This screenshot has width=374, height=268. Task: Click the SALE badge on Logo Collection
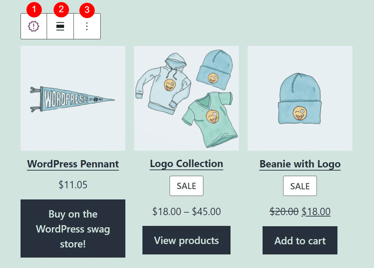point(186,186)
